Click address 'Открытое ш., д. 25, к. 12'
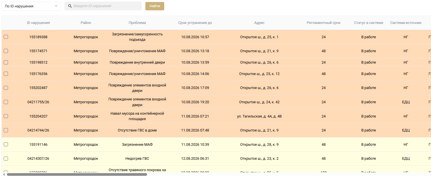 click(x=259, y=74)
